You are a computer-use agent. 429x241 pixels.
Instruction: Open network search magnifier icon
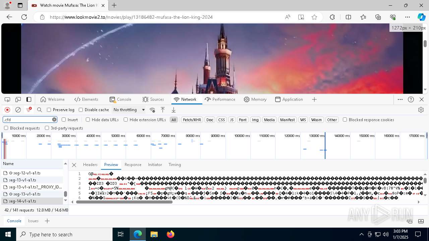tap(40, 110)
